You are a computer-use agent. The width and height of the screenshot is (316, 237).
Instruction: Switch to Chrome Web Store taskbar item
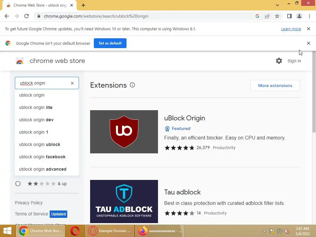[40, 231]
